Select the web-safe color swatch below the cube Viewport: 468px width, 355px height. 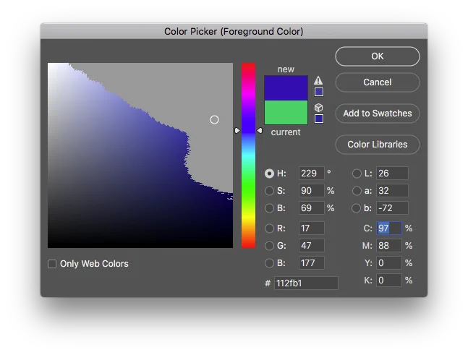click(x=319, y=119)
